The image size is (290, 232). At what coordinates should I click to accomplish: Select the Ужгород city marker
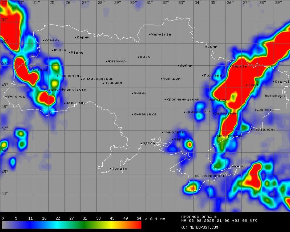(x=6, y=97)
